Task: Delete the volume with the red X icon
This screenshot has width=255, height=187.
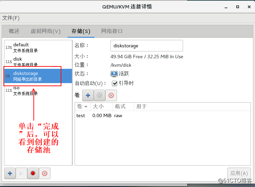Action: [x=111, y=95]
